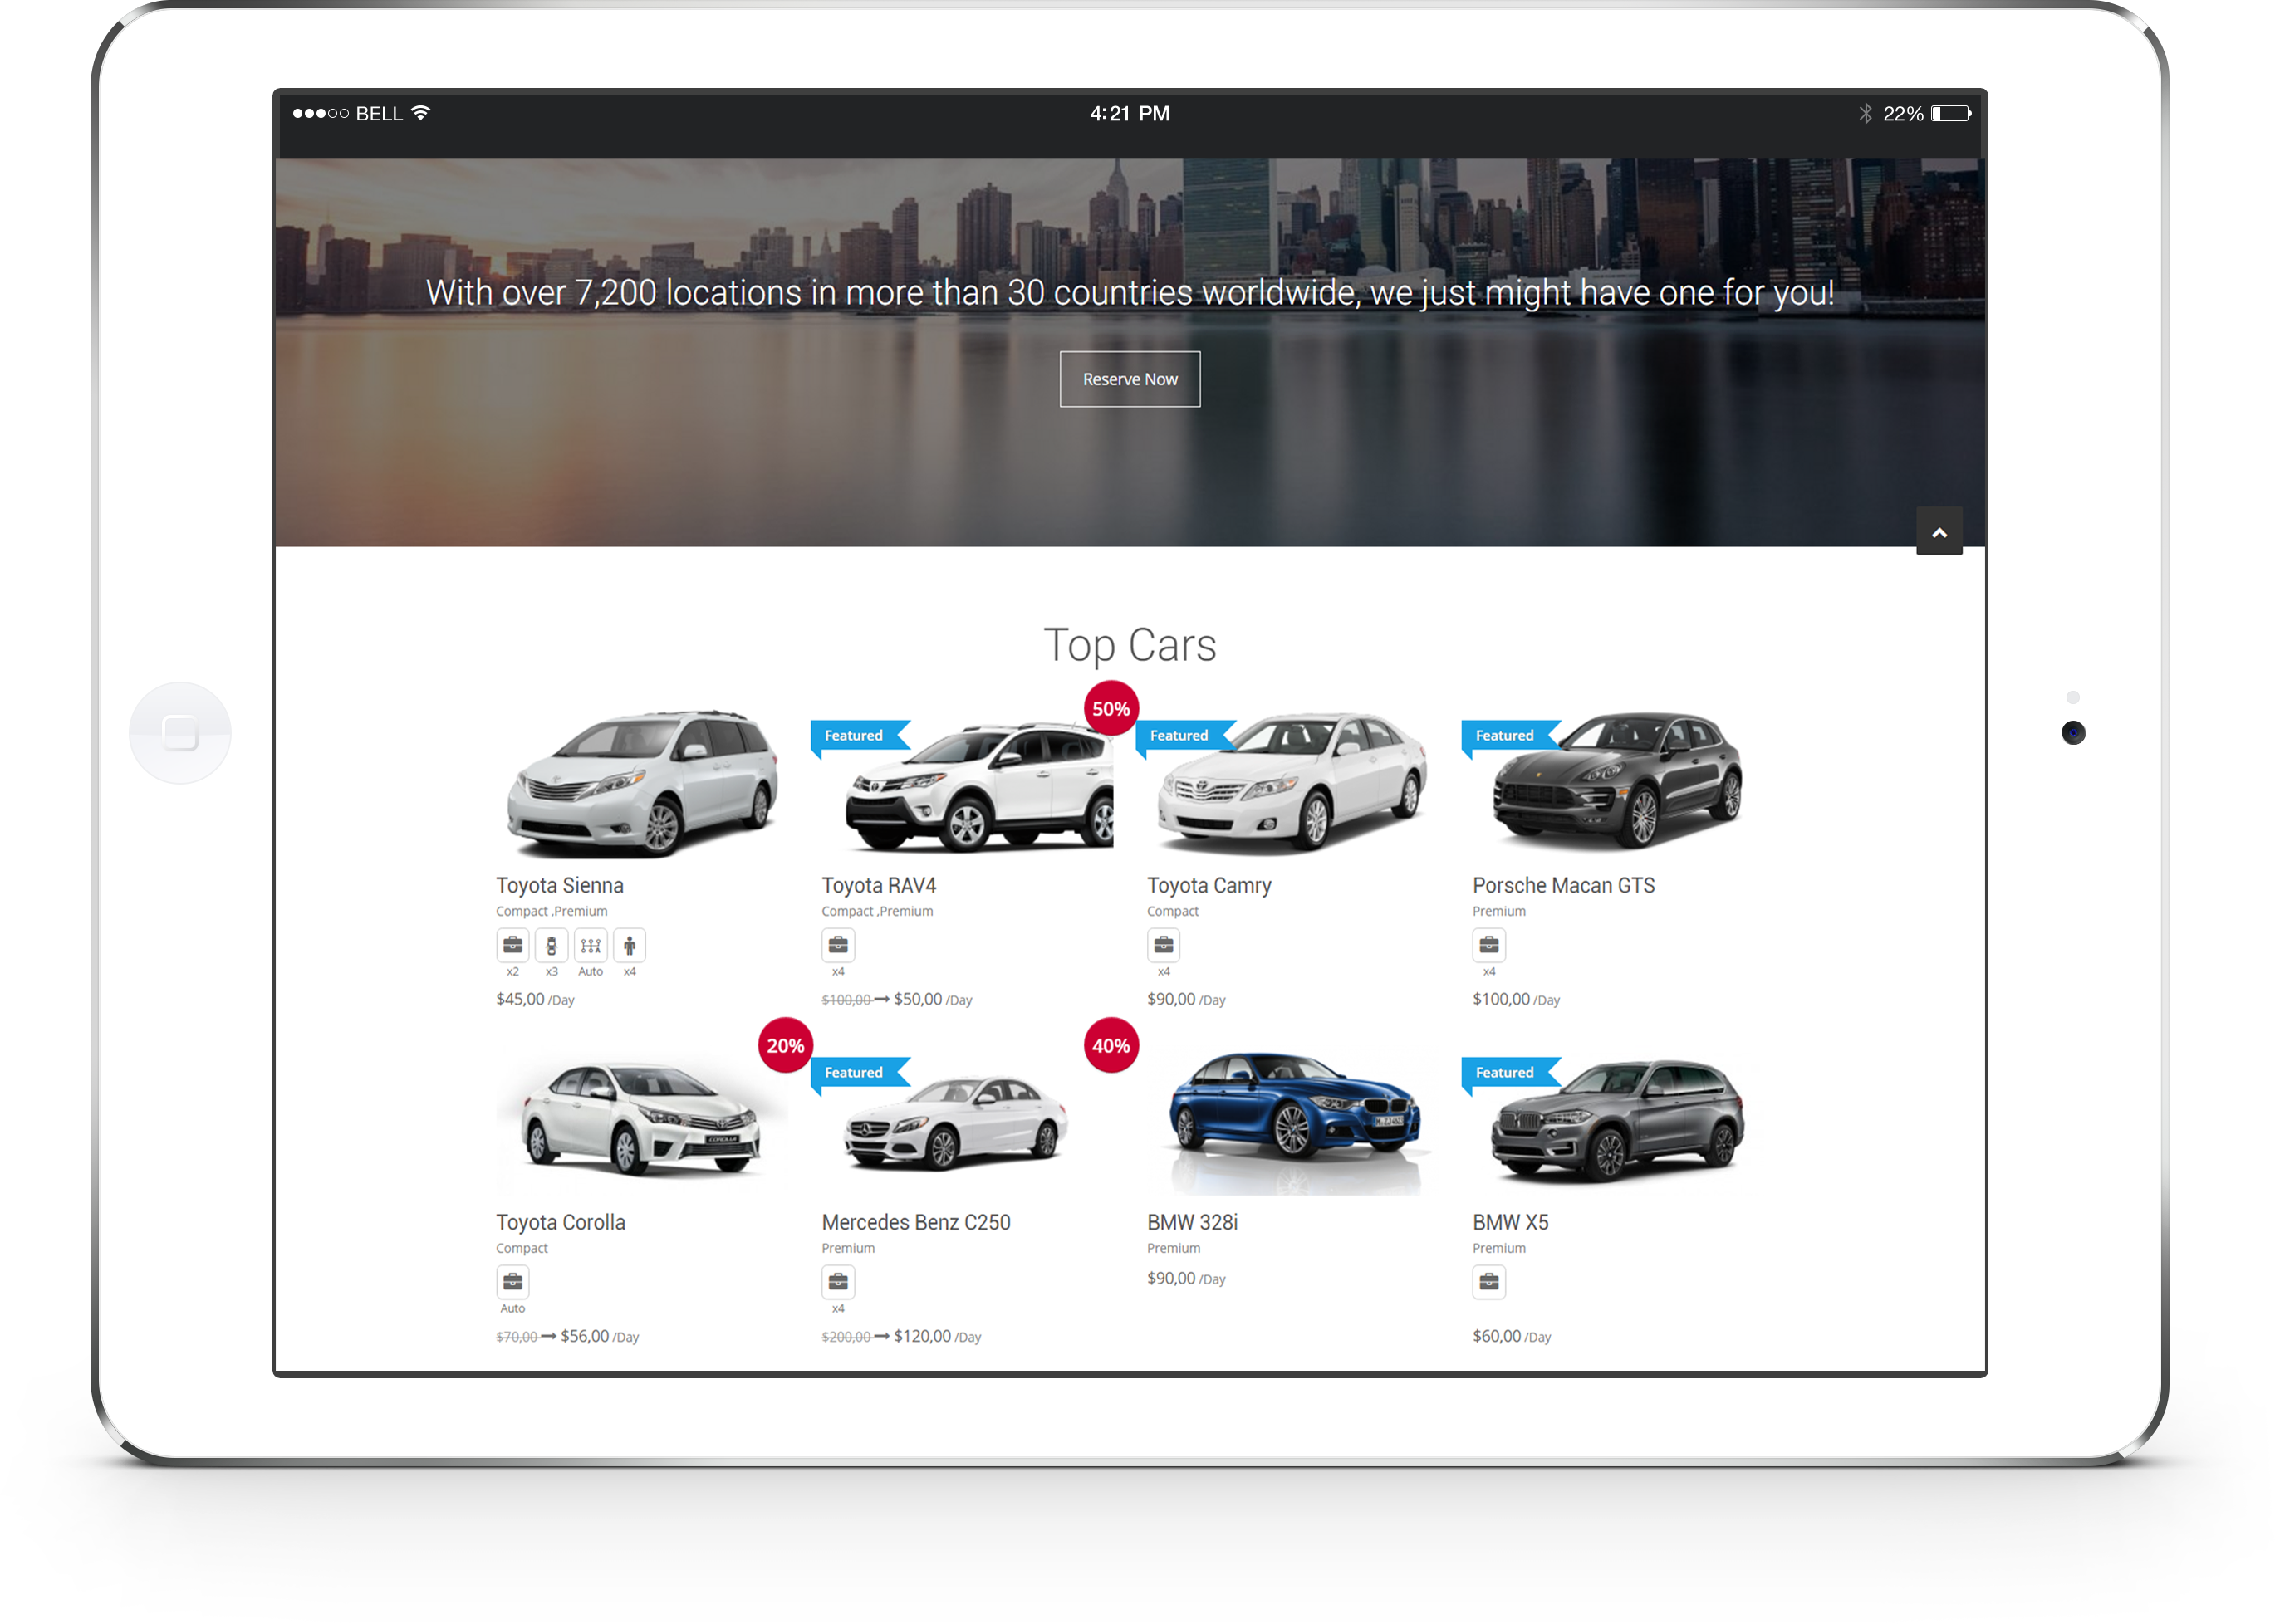Click the Top Cars heading
This screenshot has width=2275, height=1624.
(1130, 645)
